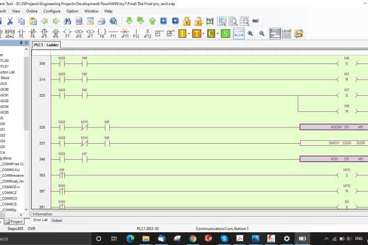Open the Window menu
368x245 pixels.
91,11
